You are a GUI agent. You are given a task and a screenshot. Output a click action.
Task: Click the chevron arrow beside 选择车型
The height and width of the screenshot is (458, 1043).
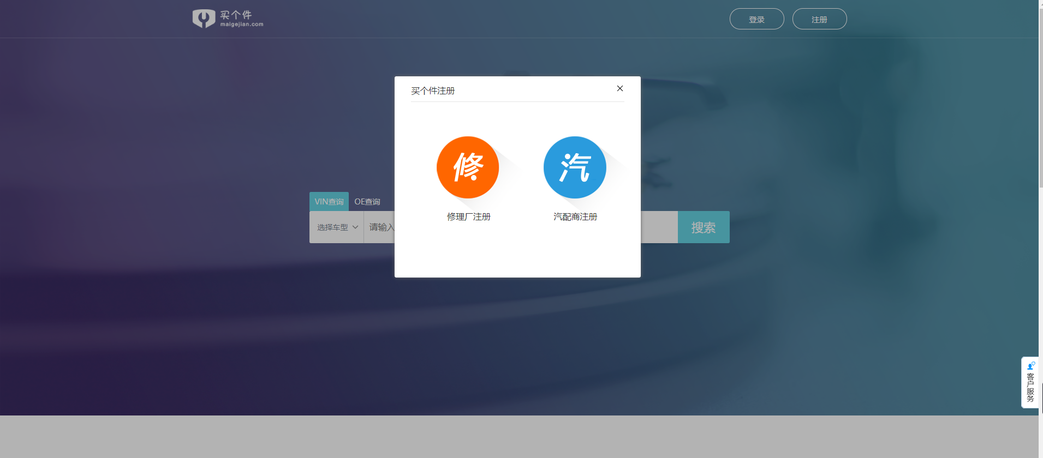tap(355, 227)
